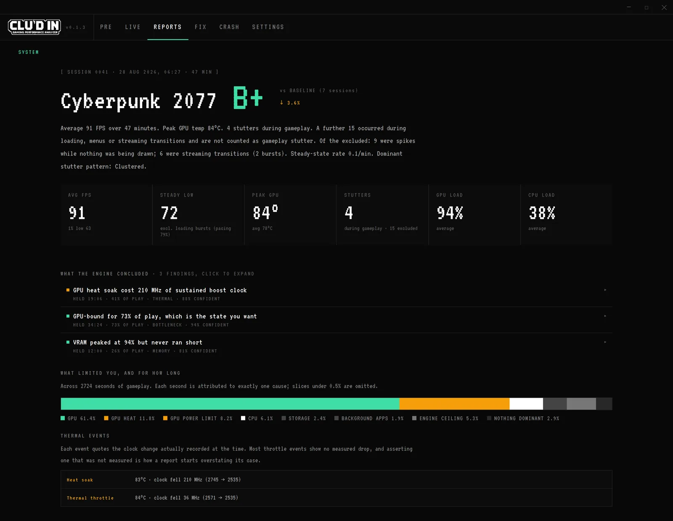
Task: Select the REPORTS tab
Action: click(168, 27)
